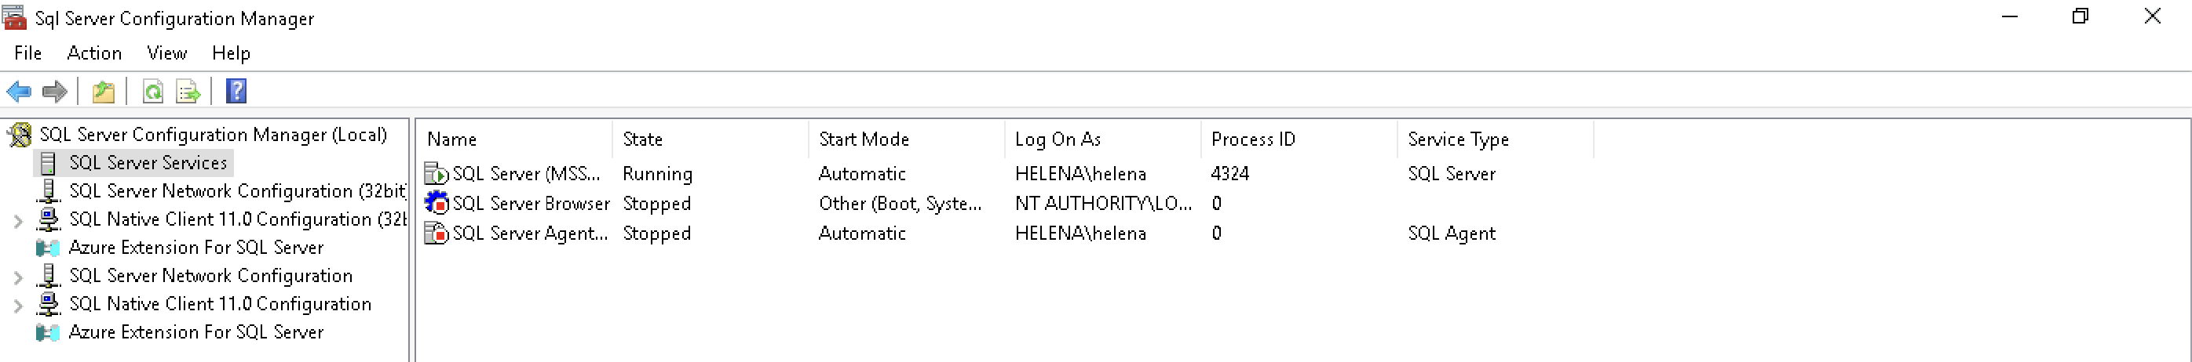Select SQL Server Services in the tree
The height and width of the screenshot is (362, 2192).
coord(148,162)
